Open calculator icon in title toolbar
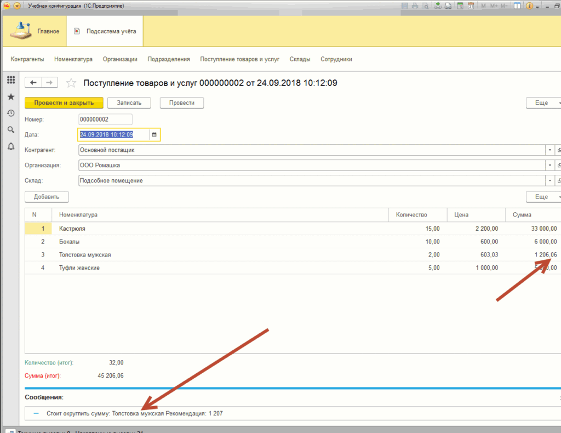 coord(460,6)
